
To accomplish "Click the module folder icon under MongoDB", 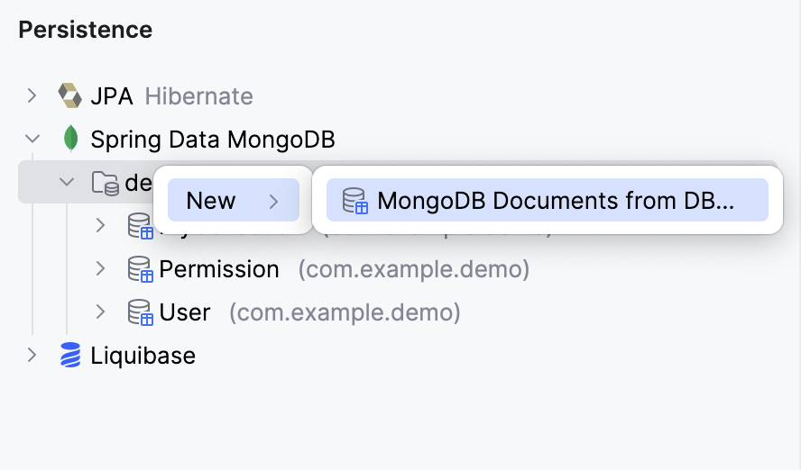I will 106,183.
